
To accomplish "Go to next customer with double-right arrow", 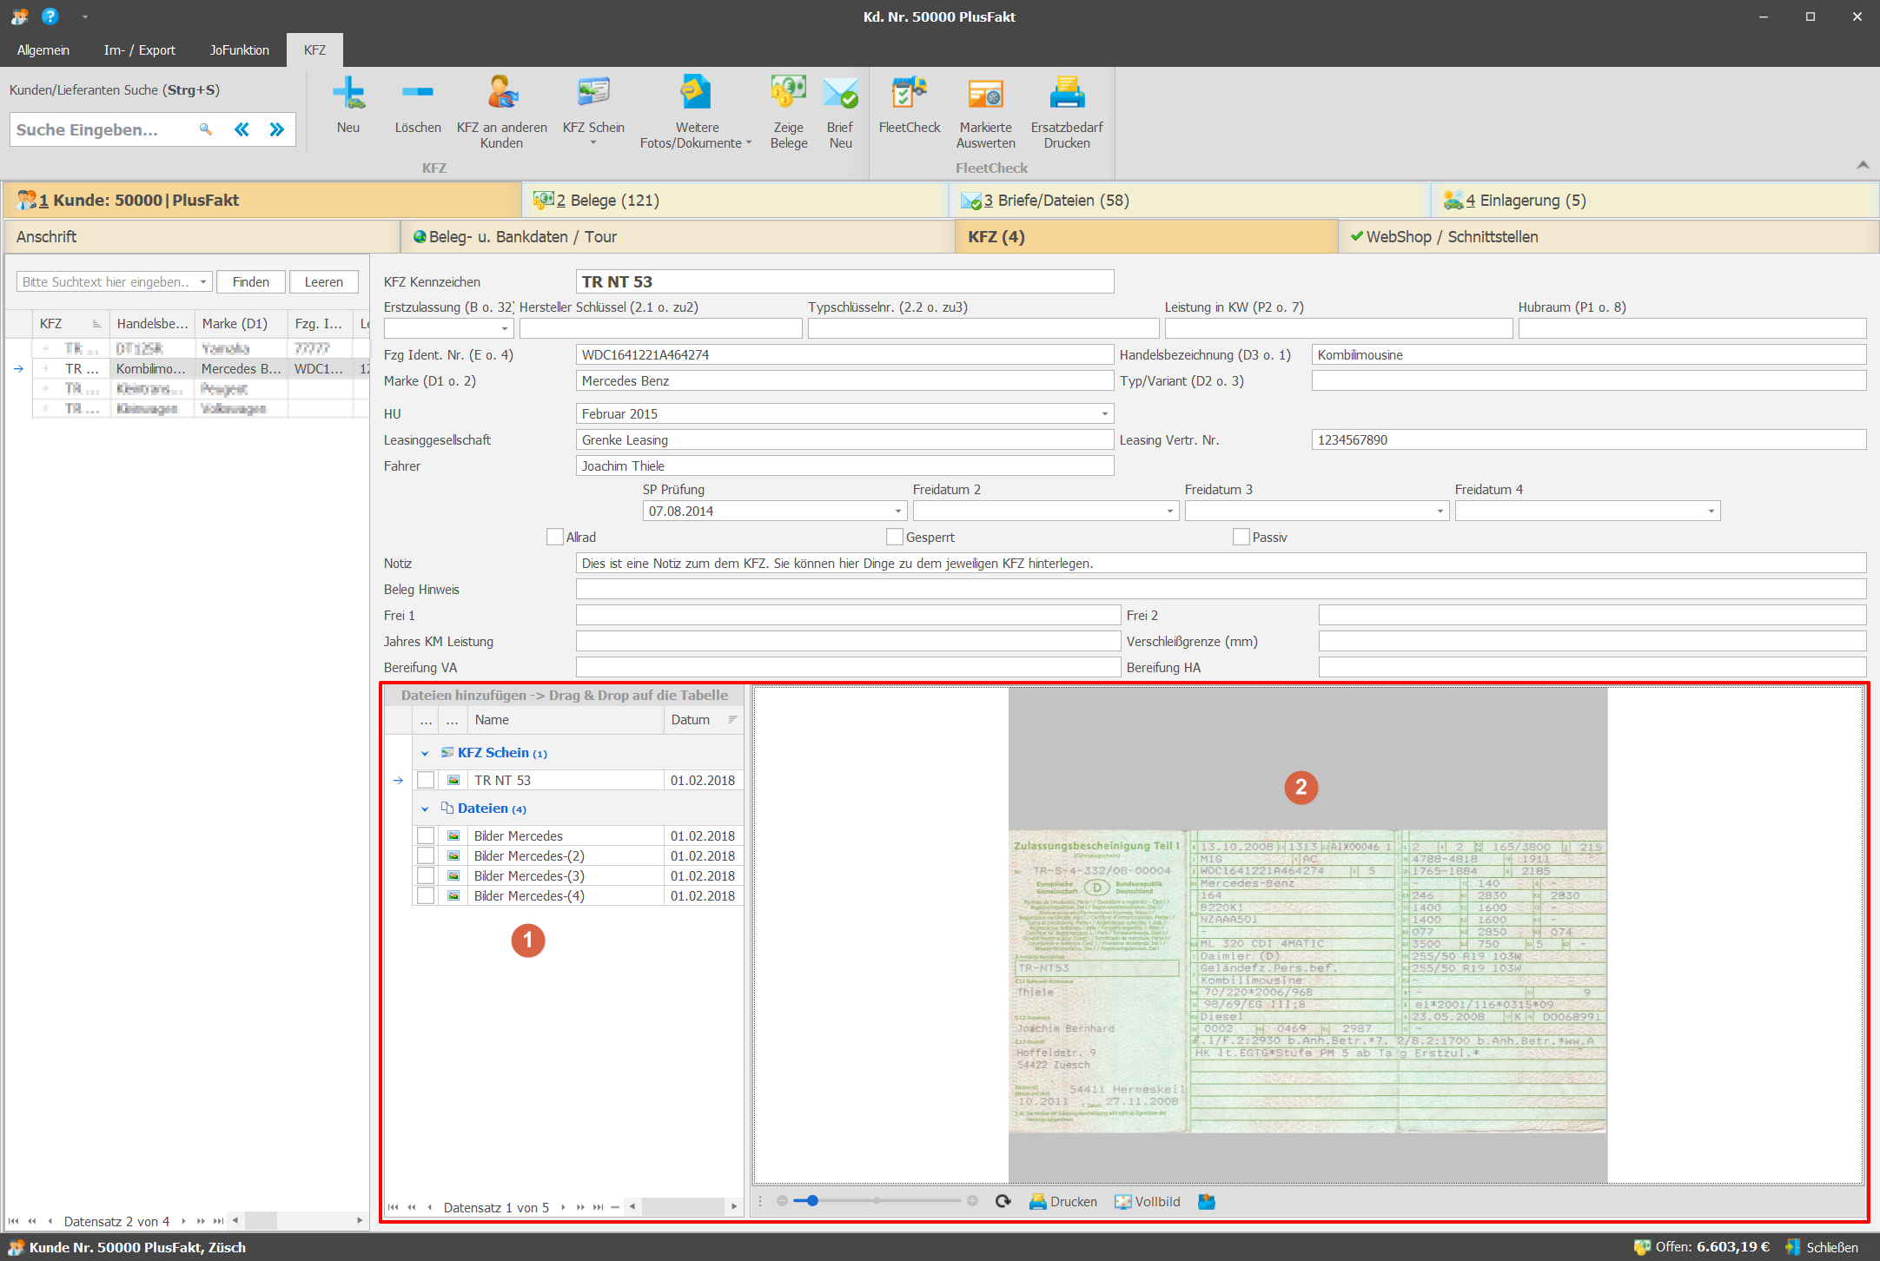I will coord(277,129).
